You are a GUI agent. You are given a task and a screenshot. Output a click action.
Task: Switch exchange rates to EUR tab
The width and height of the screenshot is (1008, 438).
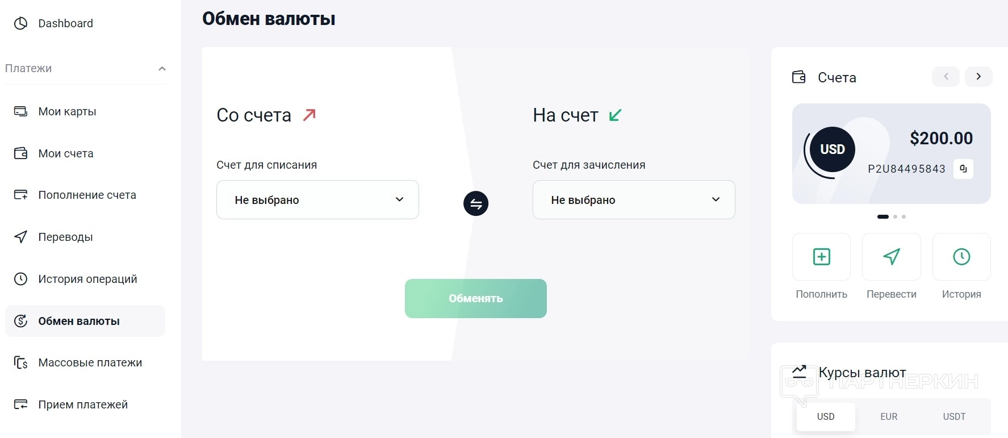(x=889, y=416)
